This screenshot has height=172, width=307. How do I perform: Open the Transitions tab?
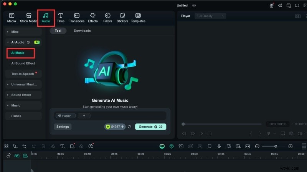click(x=77, y=18)
